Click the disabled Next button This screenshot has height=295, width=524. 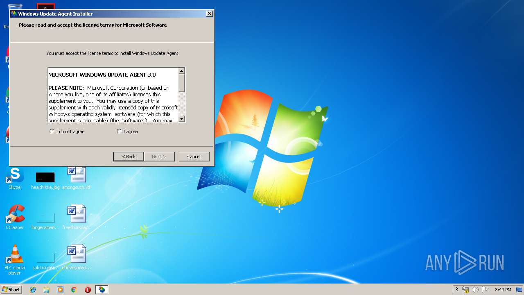(159, 157)
